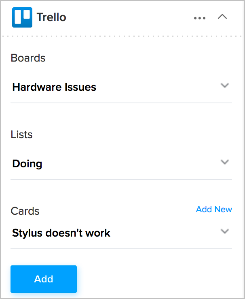Screen dimensions: 245x299
Task: Click the underline beneath the Stylus card field
Action: point(121,249)
